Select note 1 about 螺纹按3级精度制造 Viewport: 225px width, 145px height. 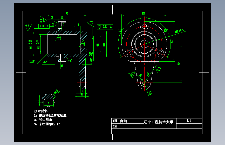50,115
